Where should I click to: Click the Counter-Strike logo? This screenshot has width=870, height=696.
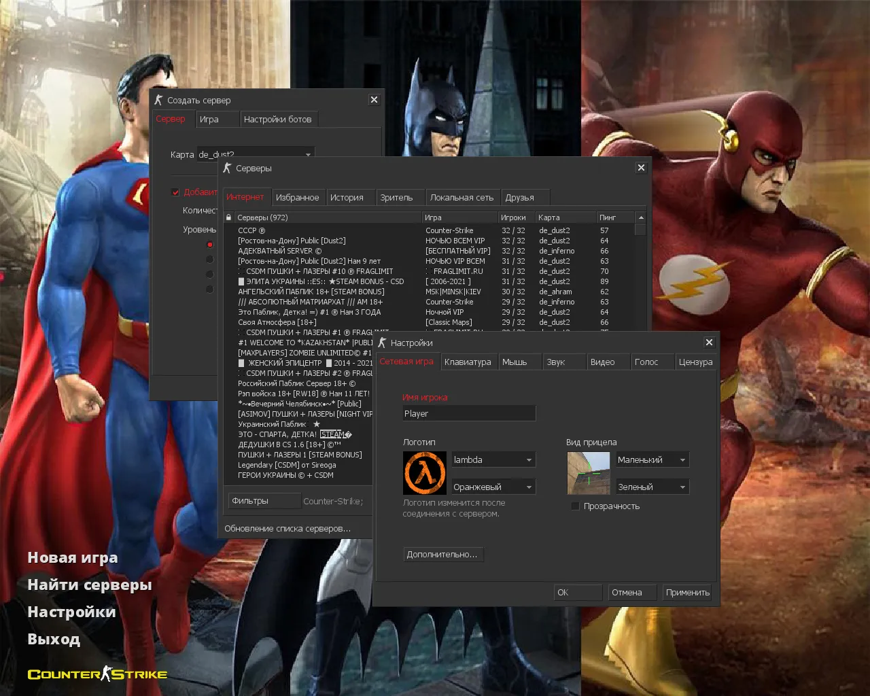[97, 674]
